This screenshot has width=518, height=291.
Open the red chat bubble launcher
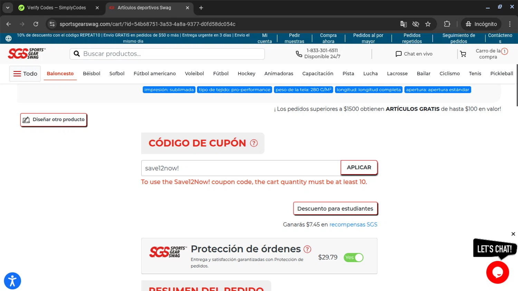tap(497, 272)
